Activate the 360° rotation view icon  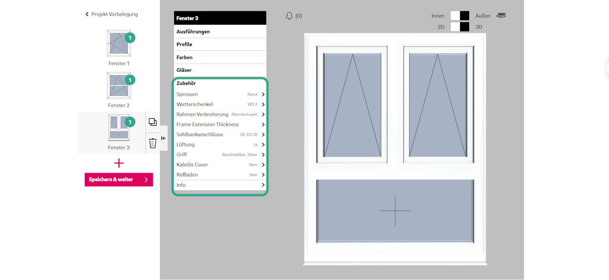coord(501,15)
